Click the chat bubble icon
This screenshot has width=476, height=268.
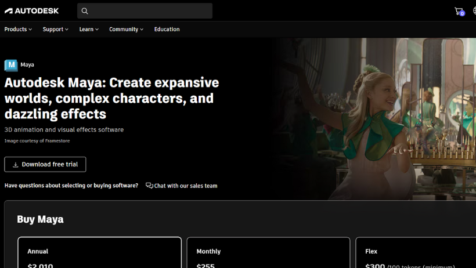(x=149, y=186)
